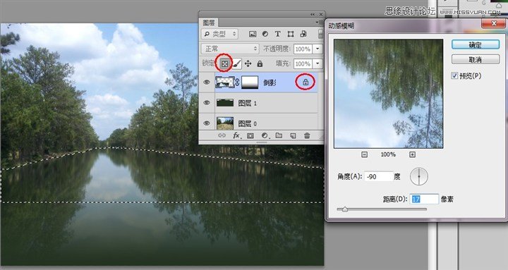Screen dimensions: 508x270
Task: Select the 图层 panel tab
Action: tap(209, 23)
